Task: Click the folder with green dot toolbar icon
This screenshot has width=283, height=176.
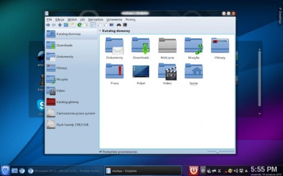Action: 66,25
